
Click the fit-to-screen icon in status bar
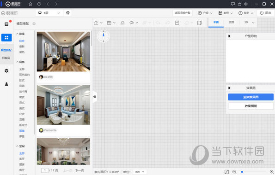[x=226, y=172]
